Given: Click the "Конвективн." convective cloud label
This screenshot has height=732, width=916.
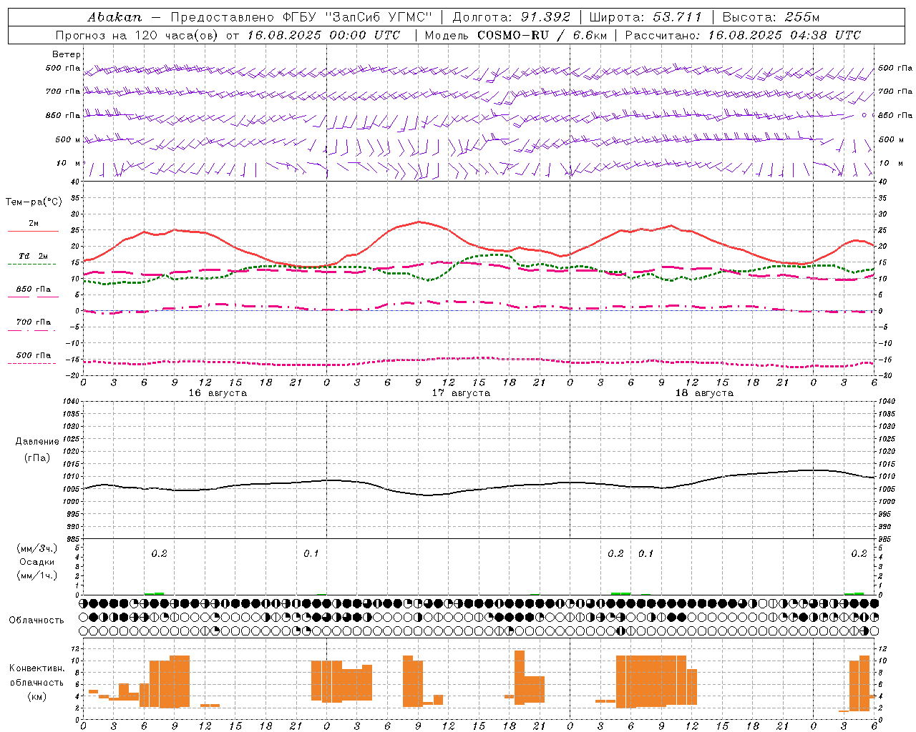Looking at the screenshot, I should point(37,668).
